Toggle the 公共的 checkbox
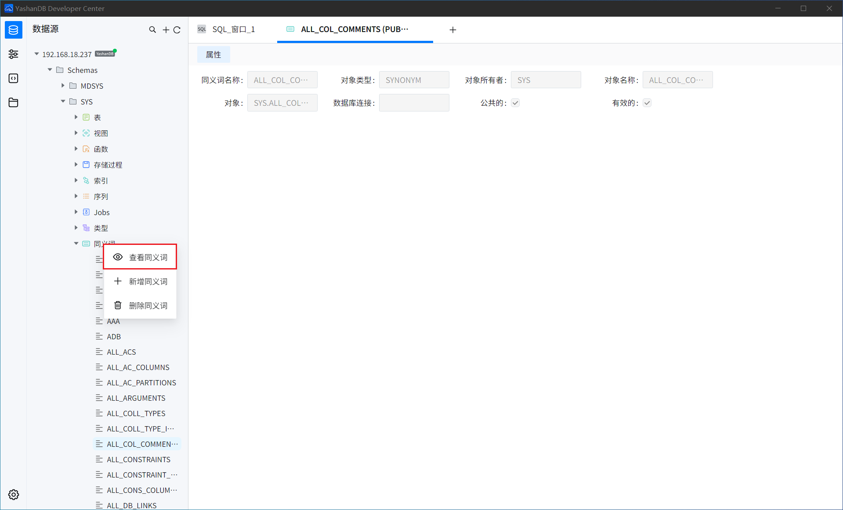The width and height of the screenshot is (843, 510). (515, 103)
